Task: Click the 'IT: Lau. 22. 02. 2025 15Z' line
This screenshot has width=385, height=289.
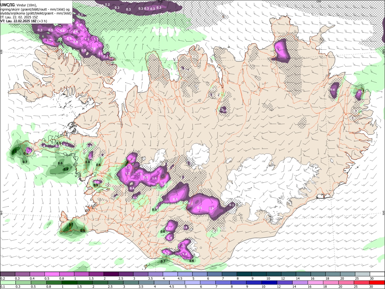Action: tap(19, 17)
